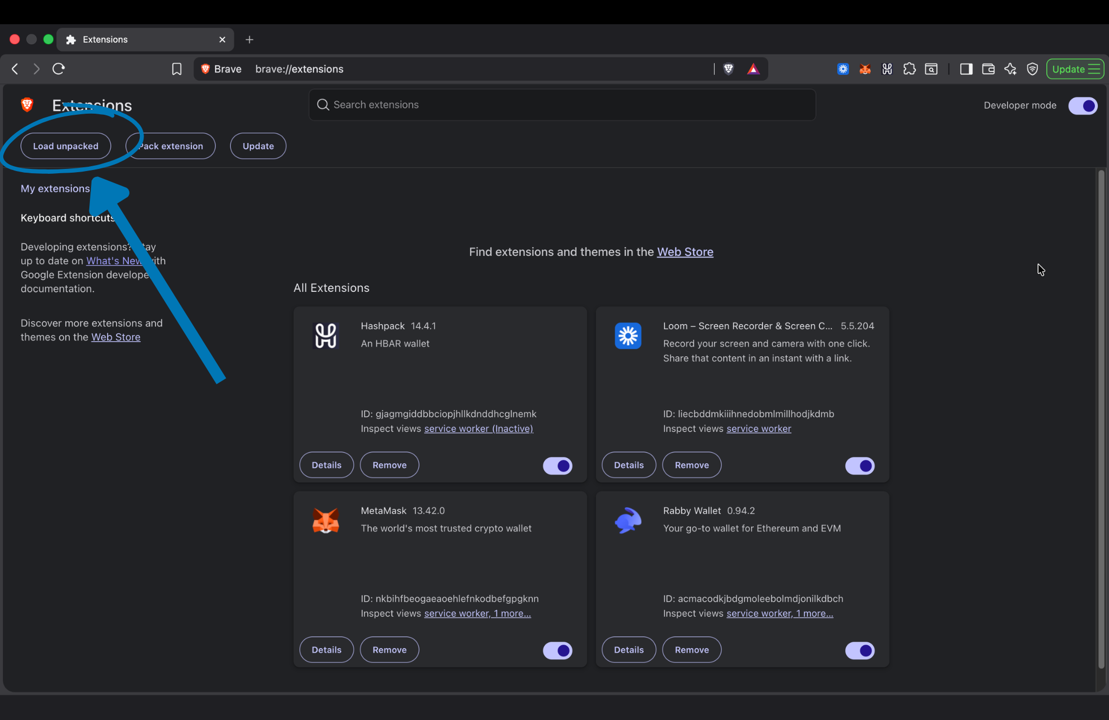Screen dimensions: 1109x720
Task: Open Leo AI sparkle icon
Action: 1010,69
